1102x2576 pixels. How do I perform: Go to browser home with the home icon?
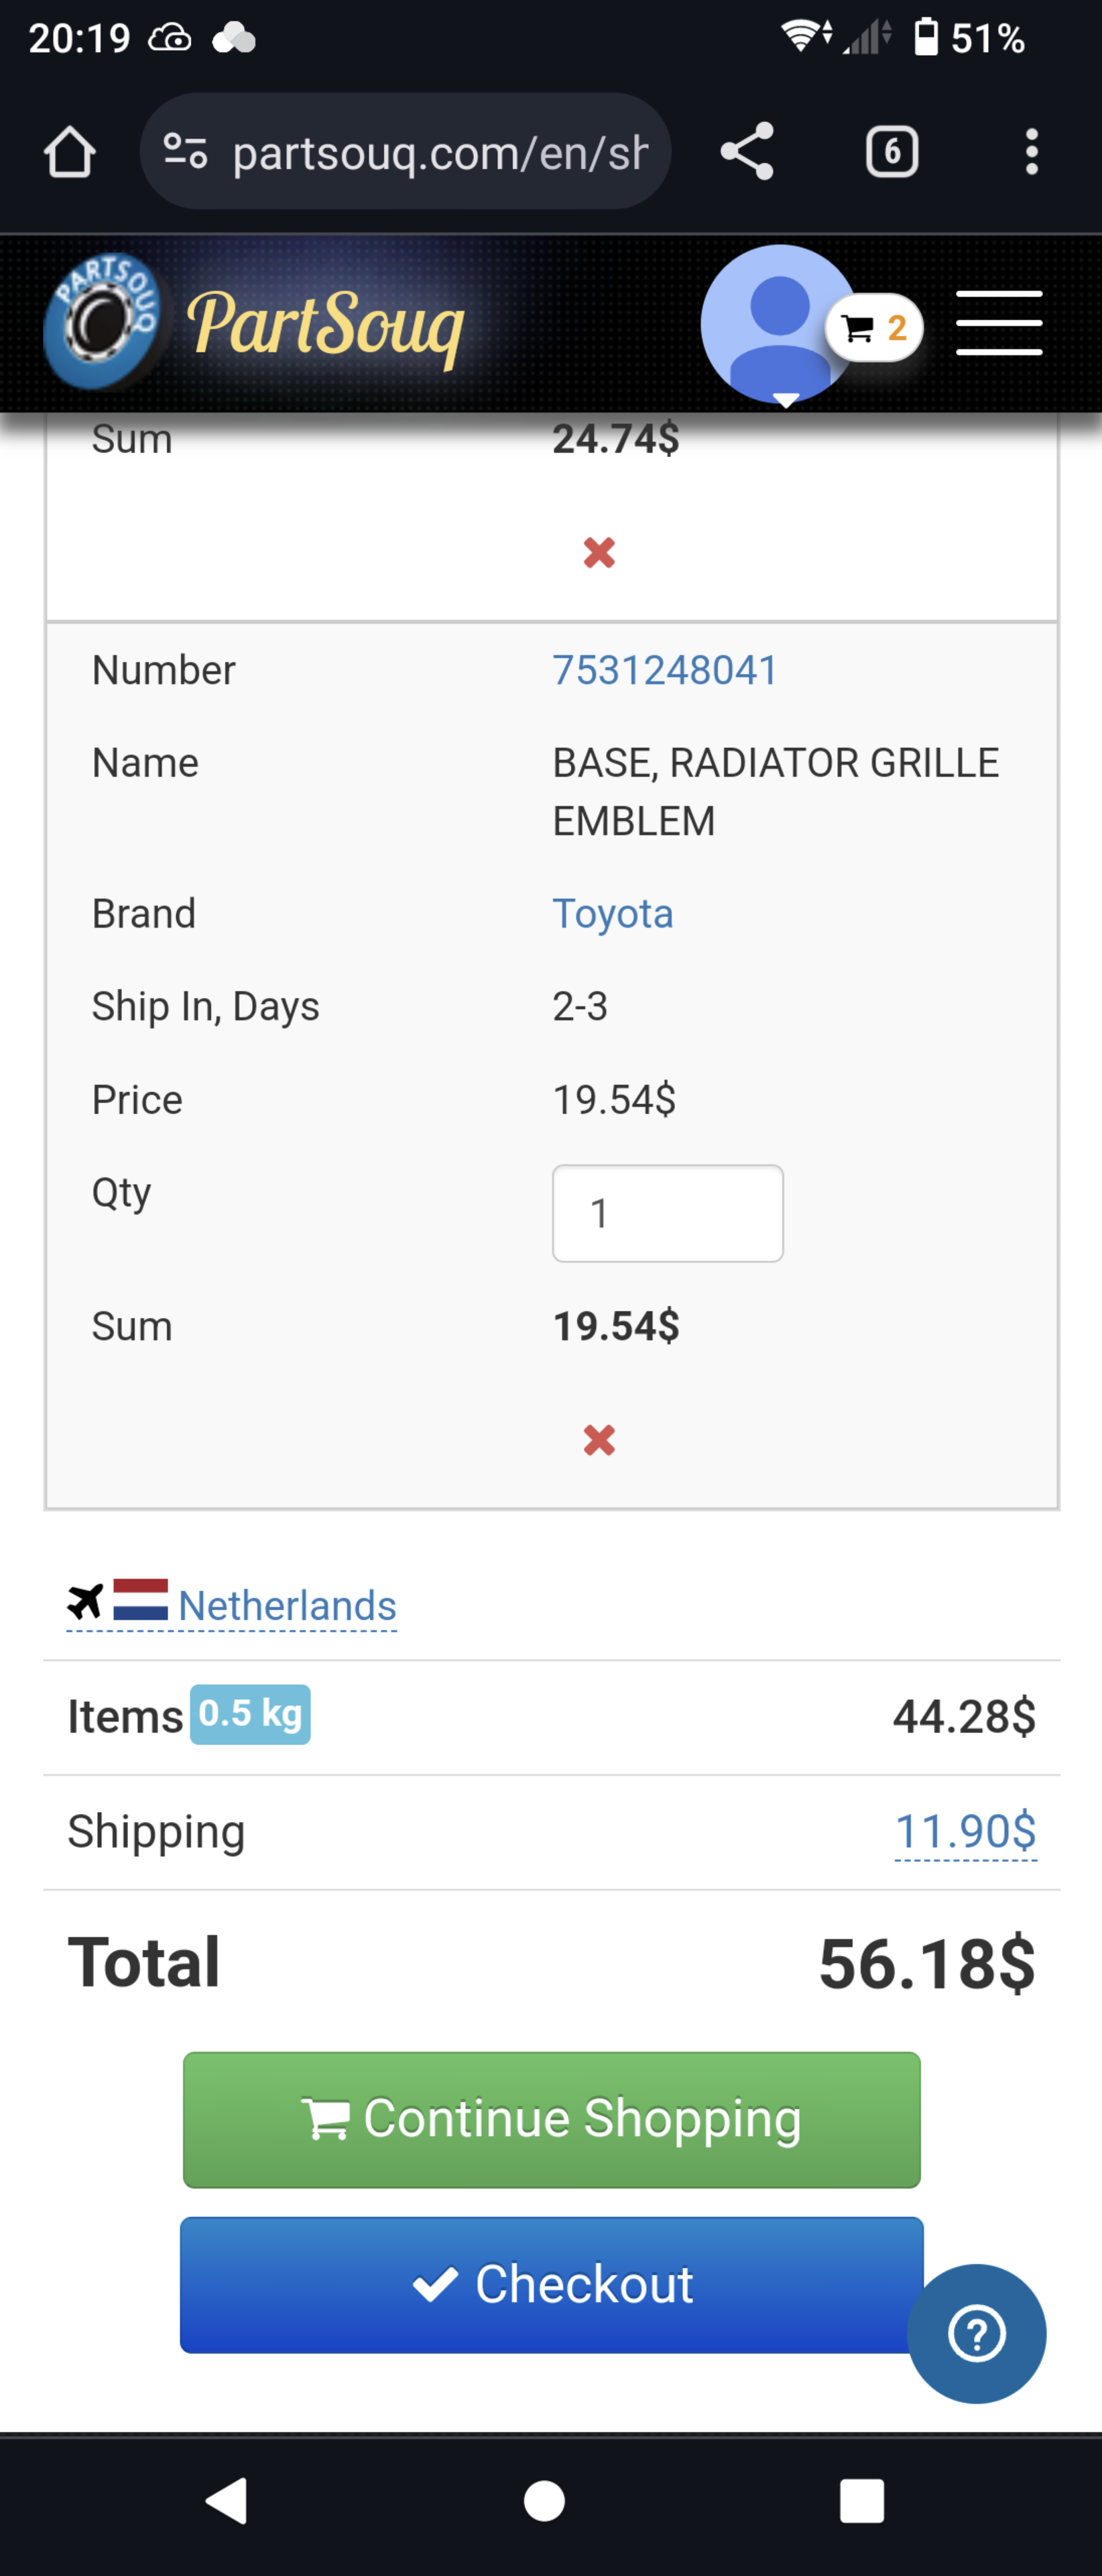pos(69,151)
